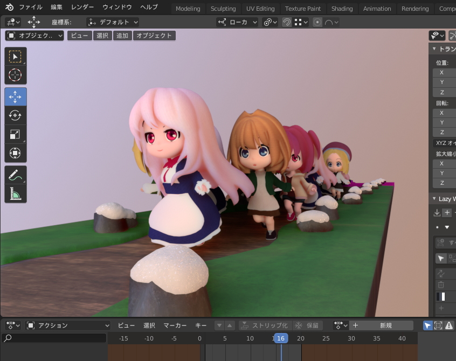
Task: Click the arrow cursor icon in side panel
Action: coord(441,258)
